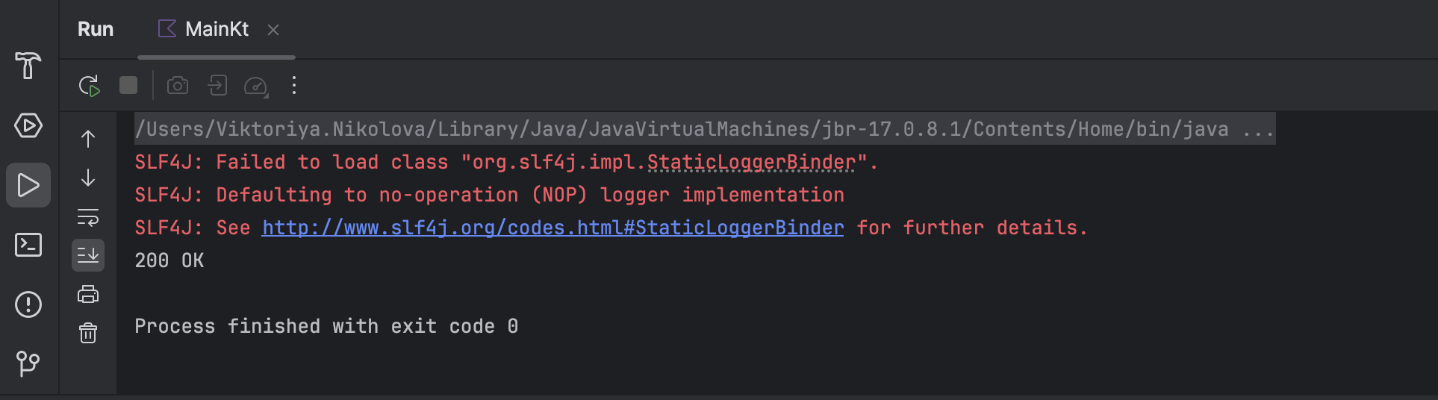Open the profiler speedometer dropdown
This screenshot has width=1438, height=400.
[256, 86]
